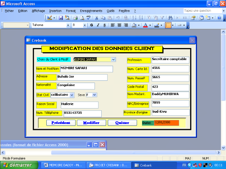Open the Edition menu
226x169 pixels.
coord(23,11)
